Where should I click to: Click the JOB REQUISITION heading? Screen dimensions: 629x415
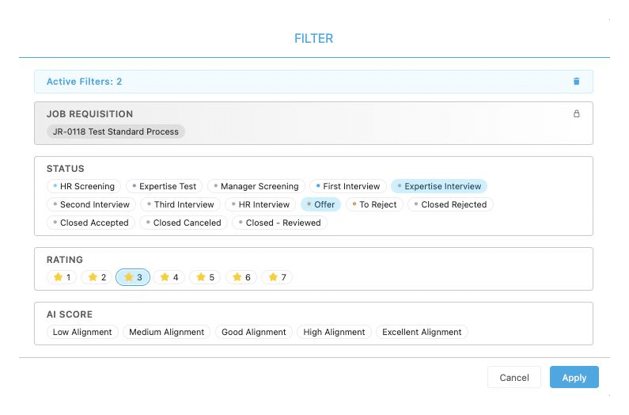(89, 114)
